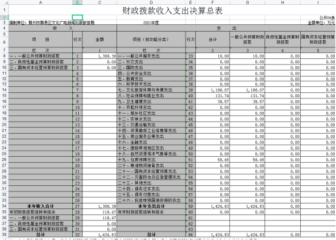Image resolution: width=336 pixels, height=240 pixels.
Task: Click the 项目（按功能分类） header cell
Action: (151, 39)
